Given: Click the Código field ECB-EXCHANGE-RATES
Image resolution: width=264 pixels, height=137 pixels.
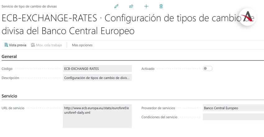Looking at the screenshot, I should (97, 68).
